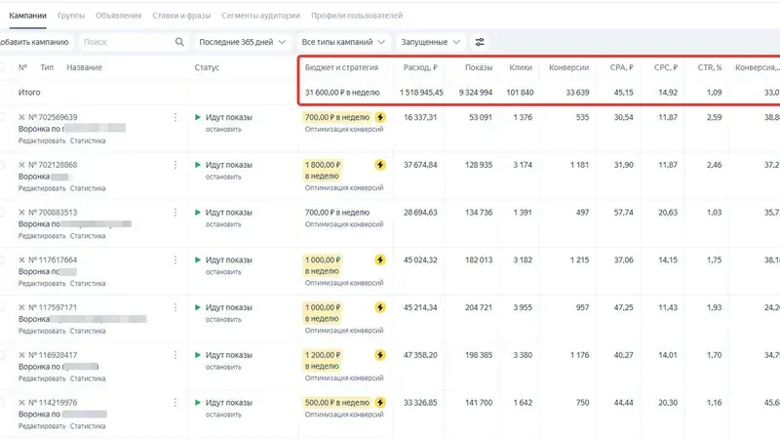Toggle the select-all checkbox in table header
This screenshot has width=780, height=439.
pos(3,67)
